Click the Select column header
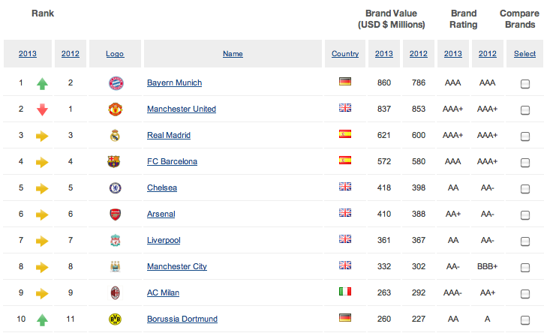This screenshot has width=550, height=336. point(525,54)
